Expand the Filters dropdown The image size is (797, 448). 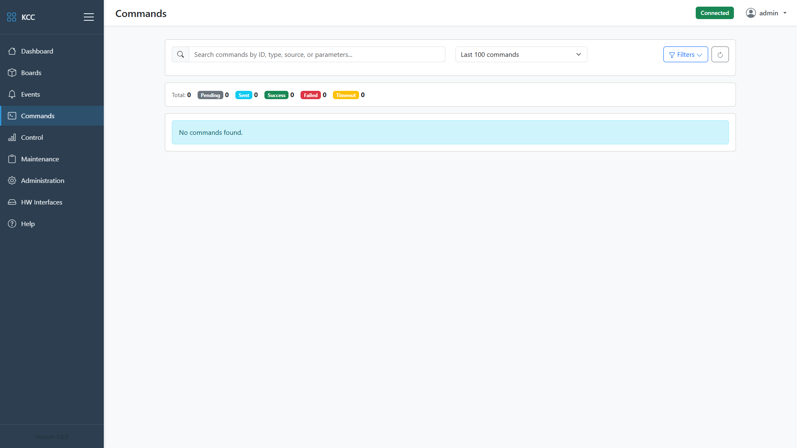[x=685, y=54]
